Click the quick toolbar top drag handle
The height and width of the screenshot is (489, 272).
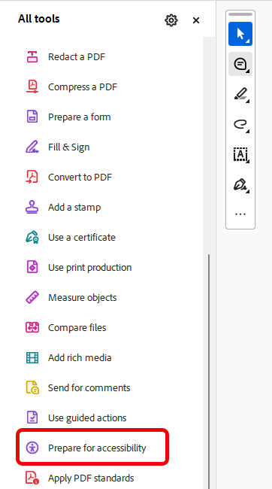(x=240, y=14)
